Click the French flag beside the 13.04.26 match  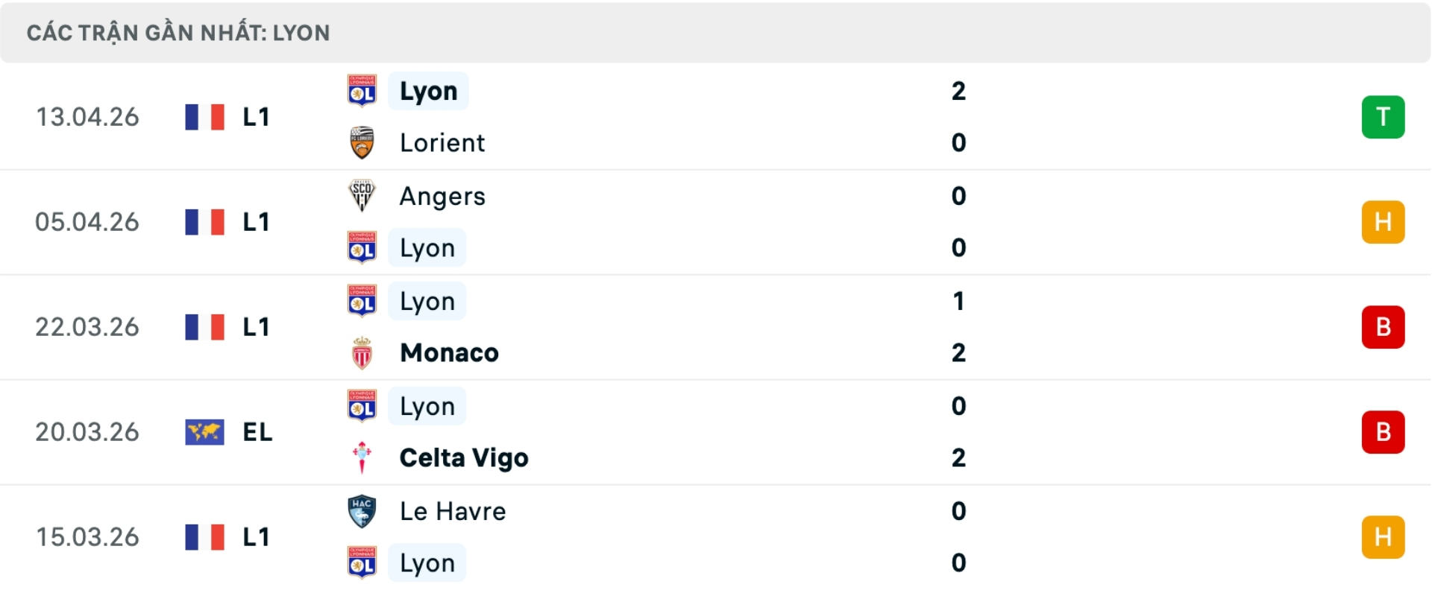204,117
